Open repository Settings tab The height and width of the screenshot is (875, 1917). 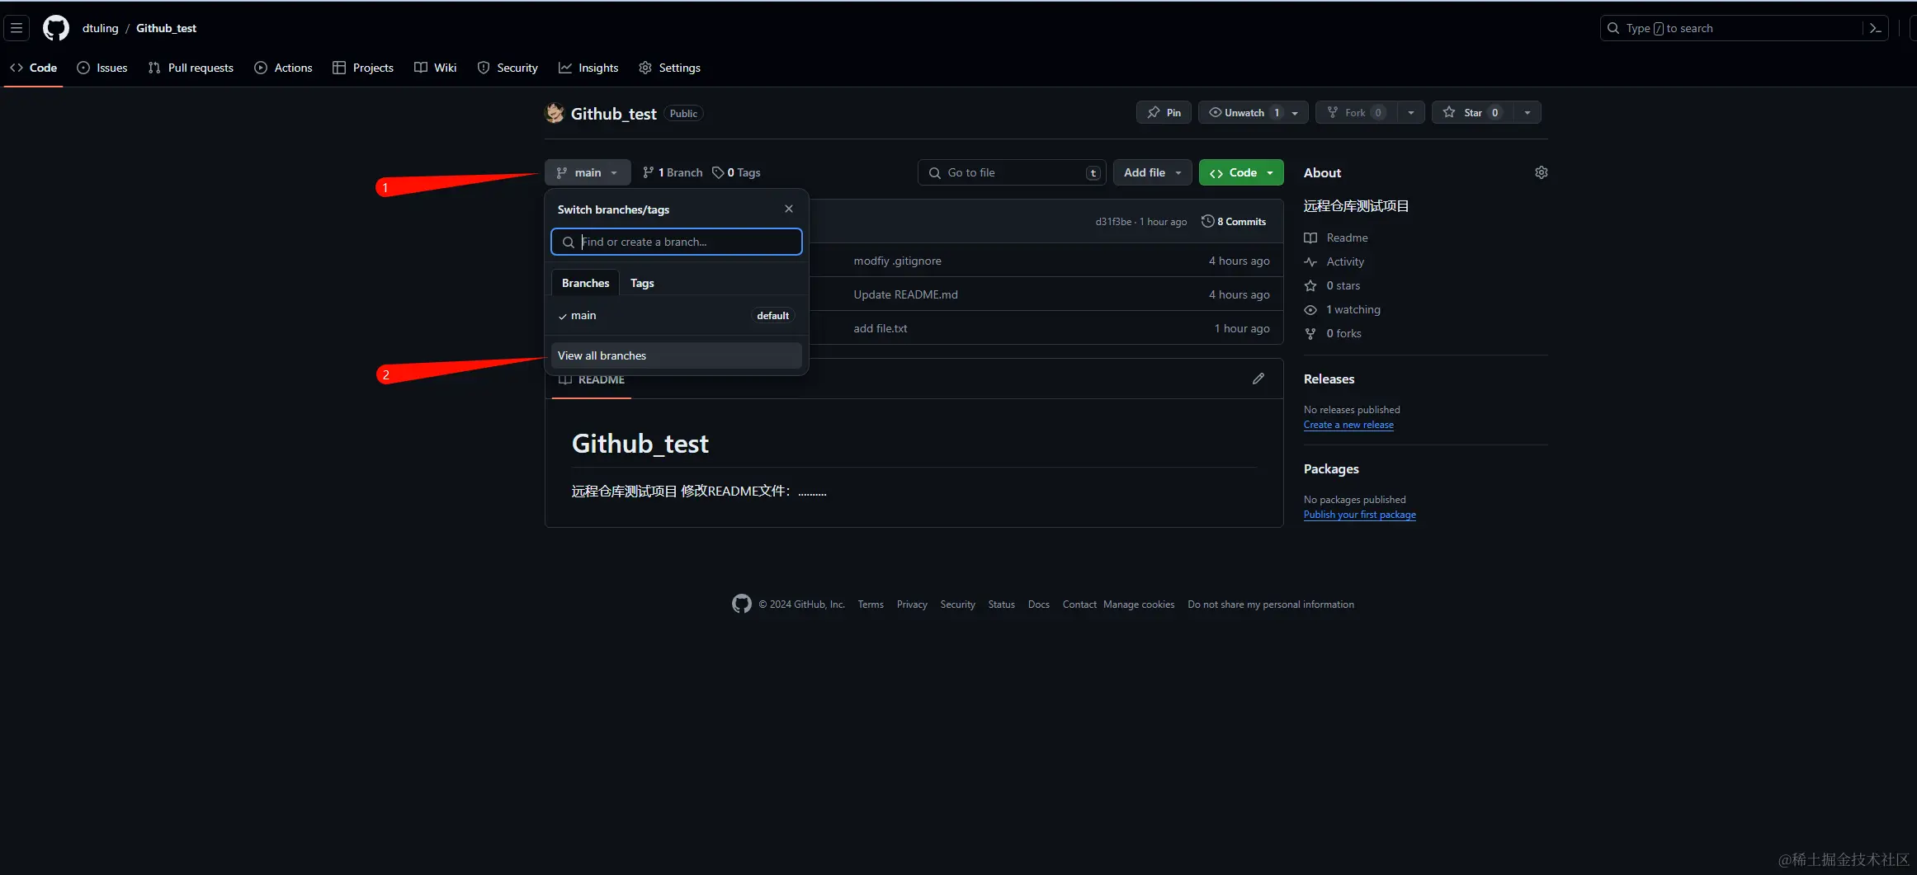click(x=669, y=68)
